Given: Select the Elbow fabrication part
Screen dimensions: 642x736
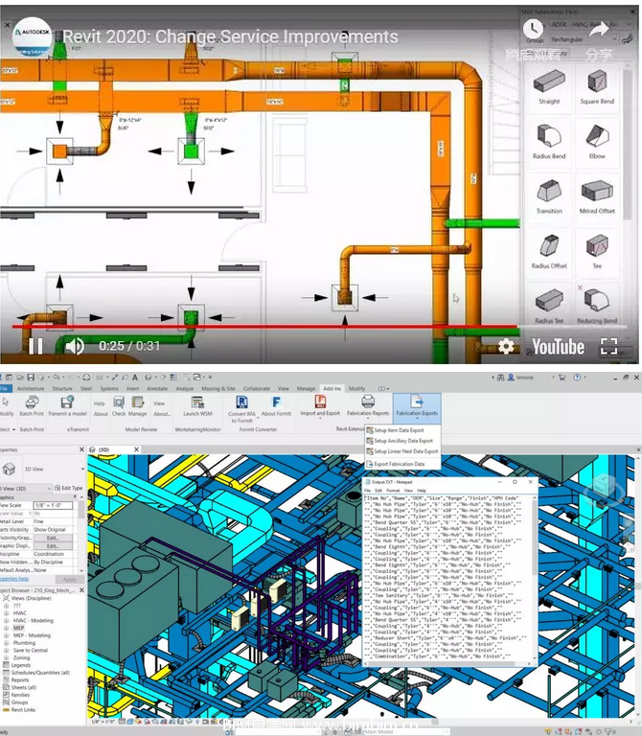Looking at the screenshot, I should [x=597, y=142].
